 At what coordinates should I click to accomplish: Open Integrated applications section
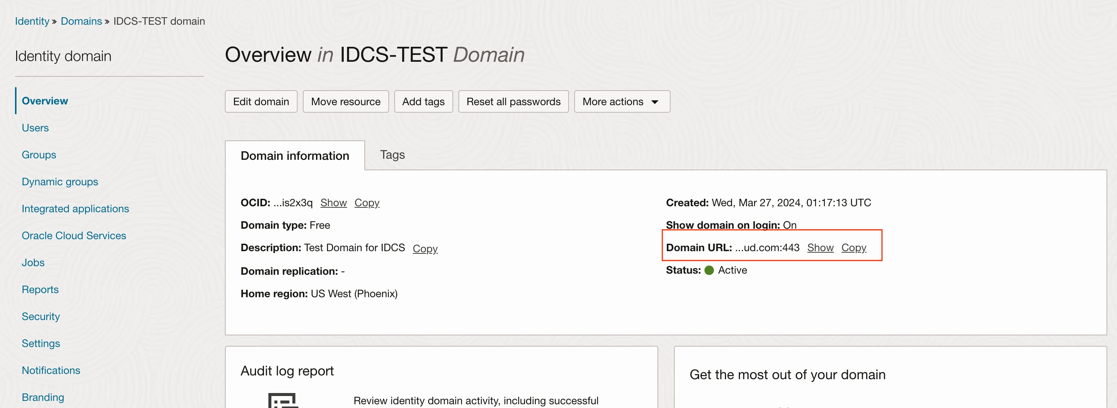[x=75, y=208]
